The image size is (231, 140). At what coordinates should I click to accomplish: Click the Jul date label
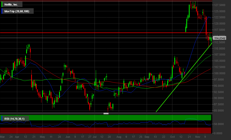(x=95, y=137)
